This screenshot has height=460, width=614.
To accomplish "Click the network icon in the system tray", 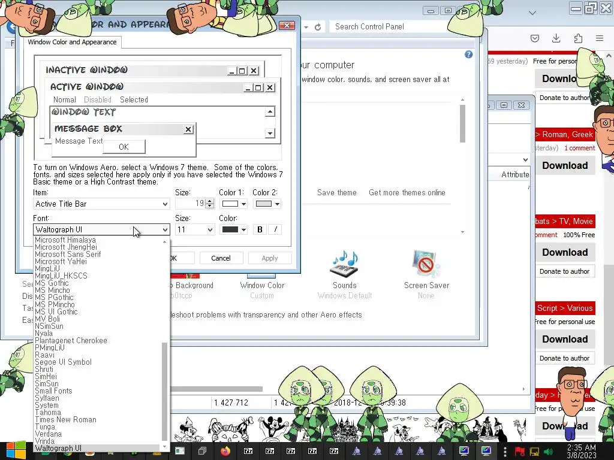I will coord(534,452).
